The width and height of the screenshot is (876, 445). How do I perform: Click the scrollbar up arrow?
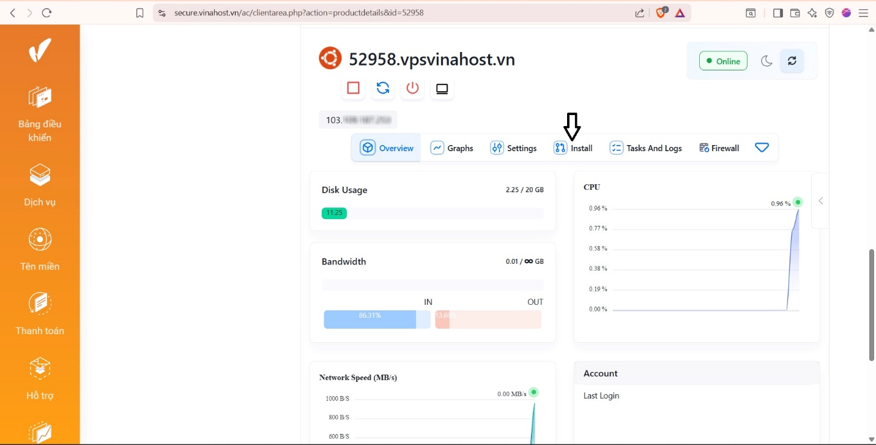tap(872, 29)
